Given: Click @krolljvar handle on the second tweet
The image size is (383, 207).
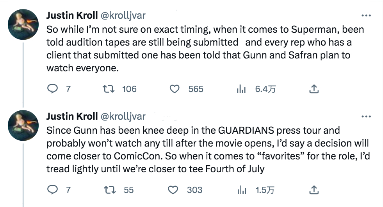Looking at the screenshot, I should click(x=123, y=116).
